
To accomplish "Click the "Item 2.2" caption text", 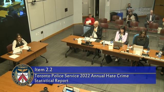I will coord(44,70).
